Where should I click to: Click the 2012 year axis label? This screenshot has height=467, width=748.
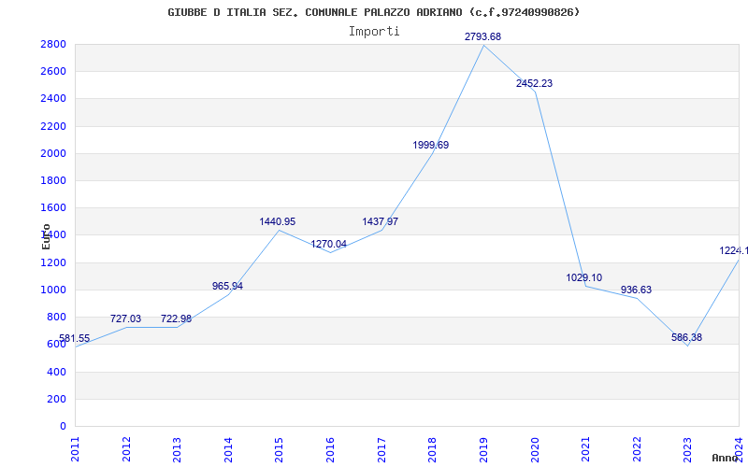(126, 449)
